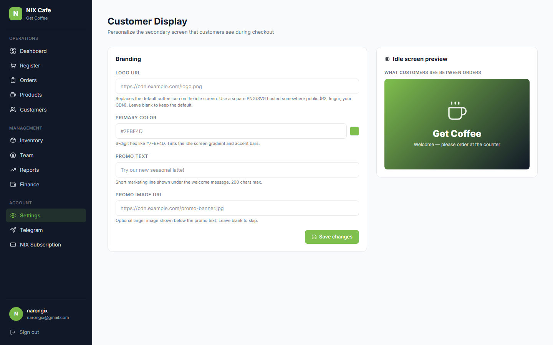Open Reports via the trending arrow icon
Image resolution: width=553 pixels, height=345 pixels.
click(13, 170)
